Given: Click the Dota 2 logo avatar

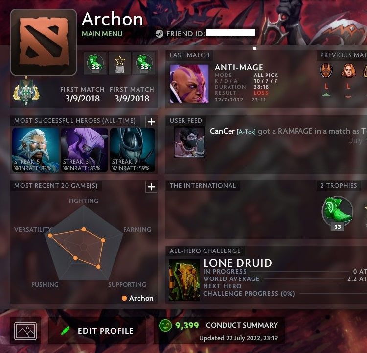Looking at the screenshot, I should 44,42.
